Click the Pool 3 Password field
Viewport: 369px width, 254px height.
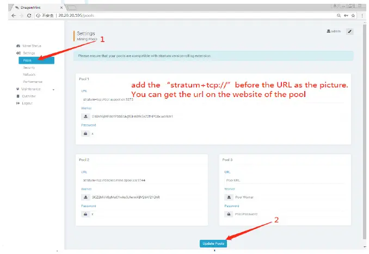[x=289, y=214]
